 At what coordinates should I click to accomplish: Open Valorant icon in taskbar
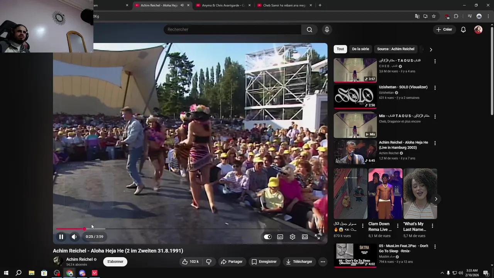point(95,273)
